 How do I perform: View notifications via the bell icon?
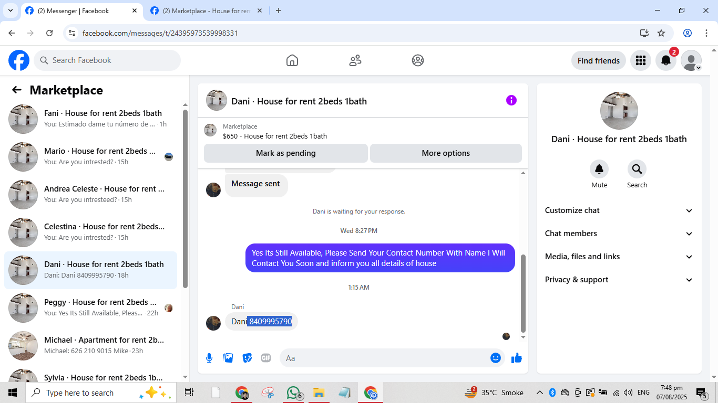click(x=666, y=60)
